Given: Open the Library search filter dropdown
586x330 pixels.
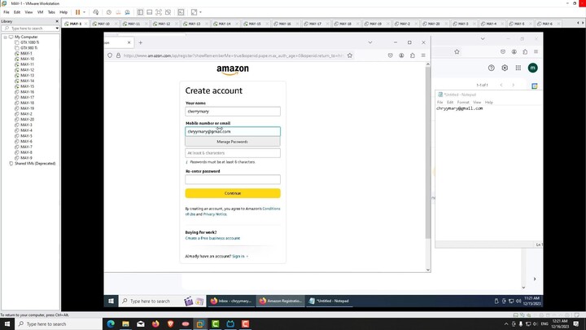Looking at the screenshot, I should pos(57,29).
